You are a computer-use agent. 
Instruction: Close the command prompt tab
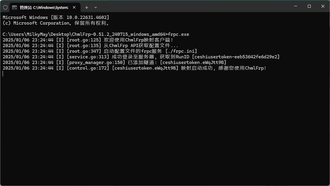pos(74,7)
